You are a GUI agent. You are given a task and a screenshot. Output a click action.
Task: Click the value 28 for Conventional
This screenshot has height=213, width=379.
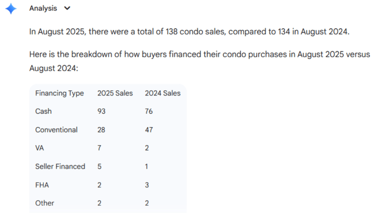101,130
